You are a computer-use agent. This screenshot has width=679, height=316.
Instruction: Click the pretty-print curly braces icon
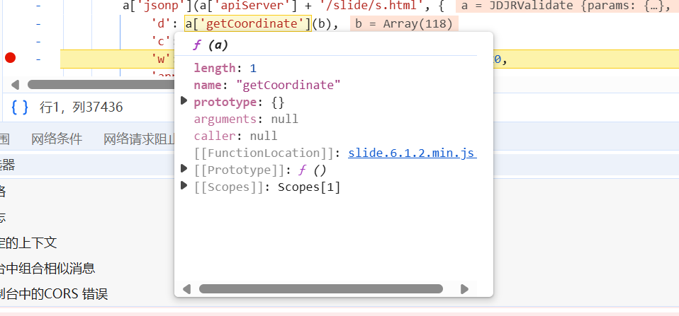[x=20, y=107]
